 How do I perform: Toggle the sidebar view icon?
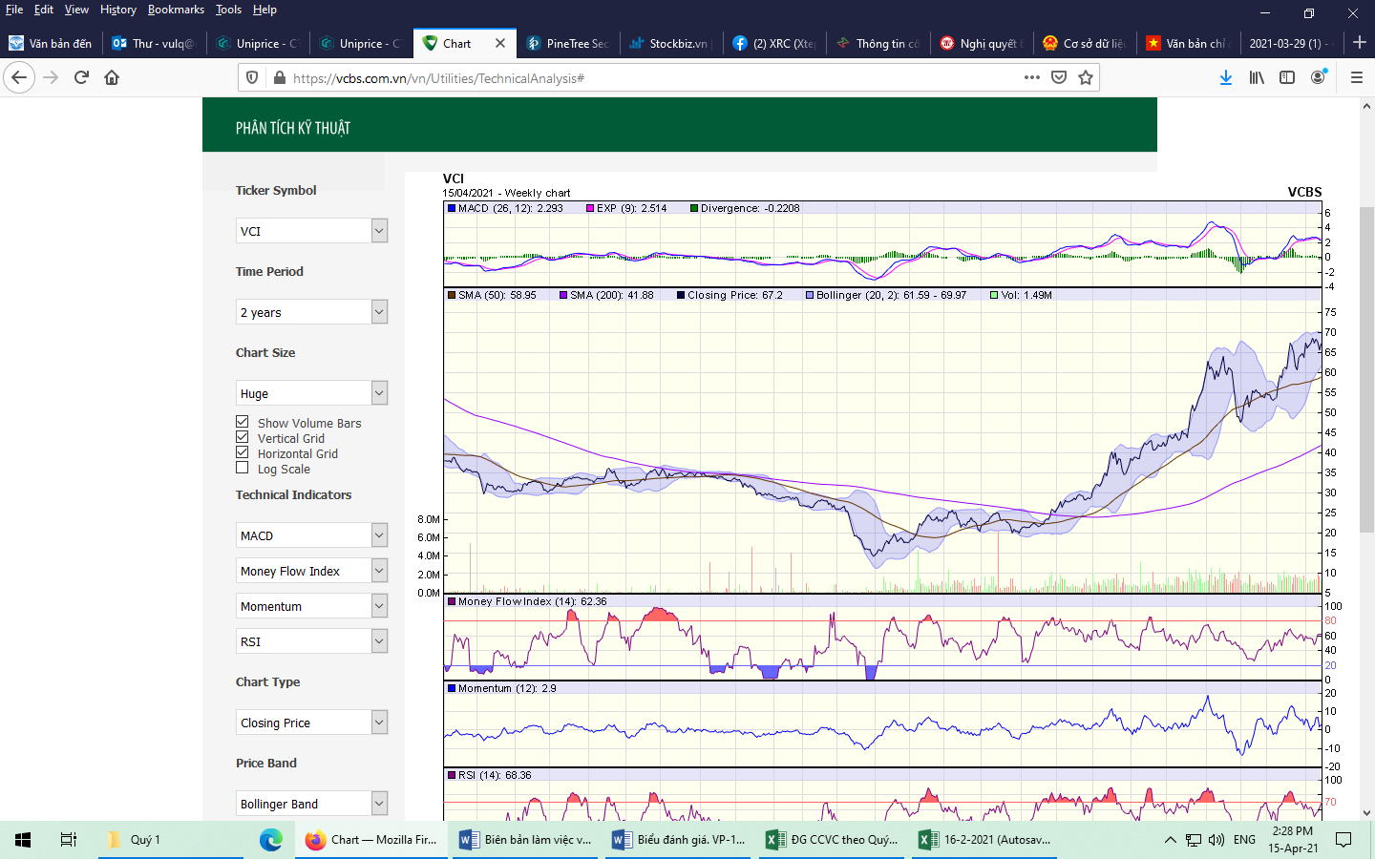1287,77
